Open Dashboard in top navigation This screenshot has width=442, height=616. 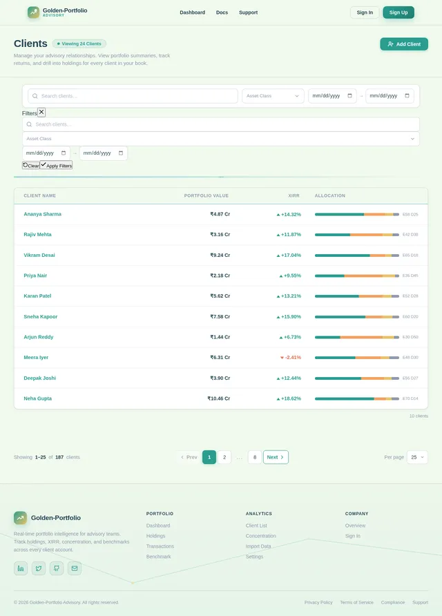click(193, 12)
